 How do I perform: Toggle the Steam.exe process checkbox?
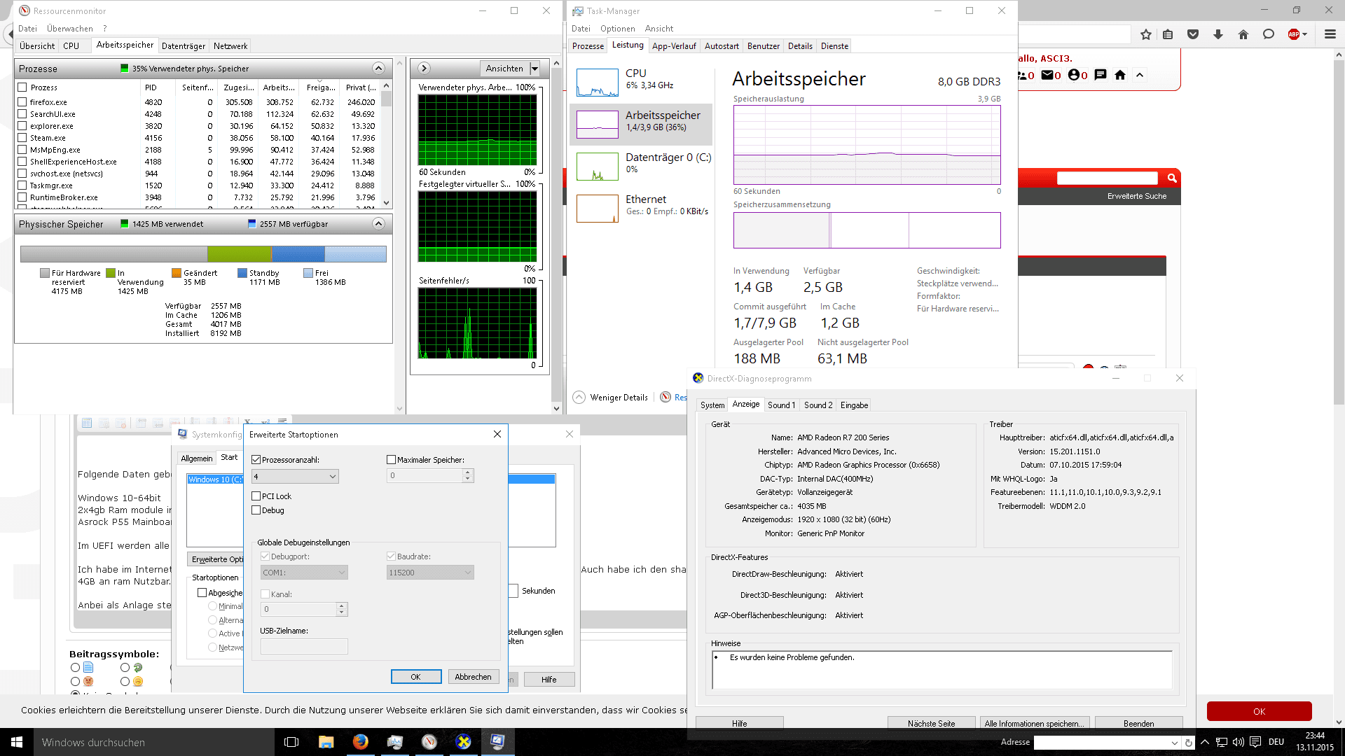22,138
